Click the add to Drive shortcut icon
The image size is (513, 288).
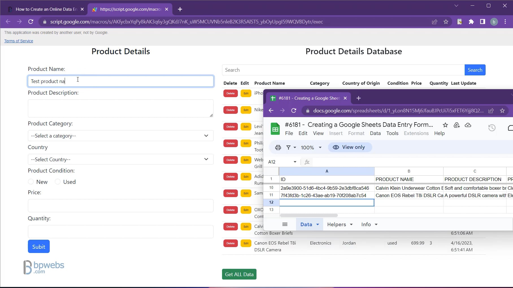point(457,125)
